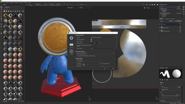Open Default camera dropdown above viewport
185x104 pixels.
[x=73, y=8]
